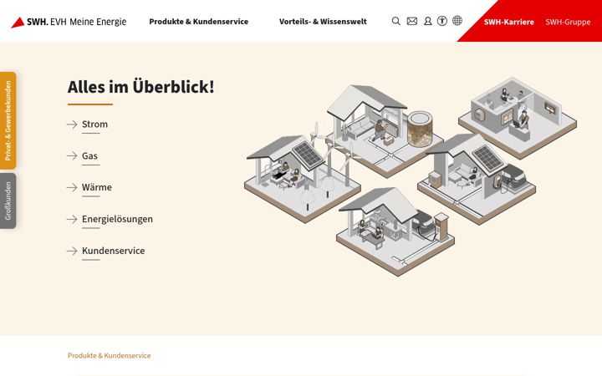
Task: Open Vorteils- & Wissenswelt menu
Action: (x=323, y=22)
